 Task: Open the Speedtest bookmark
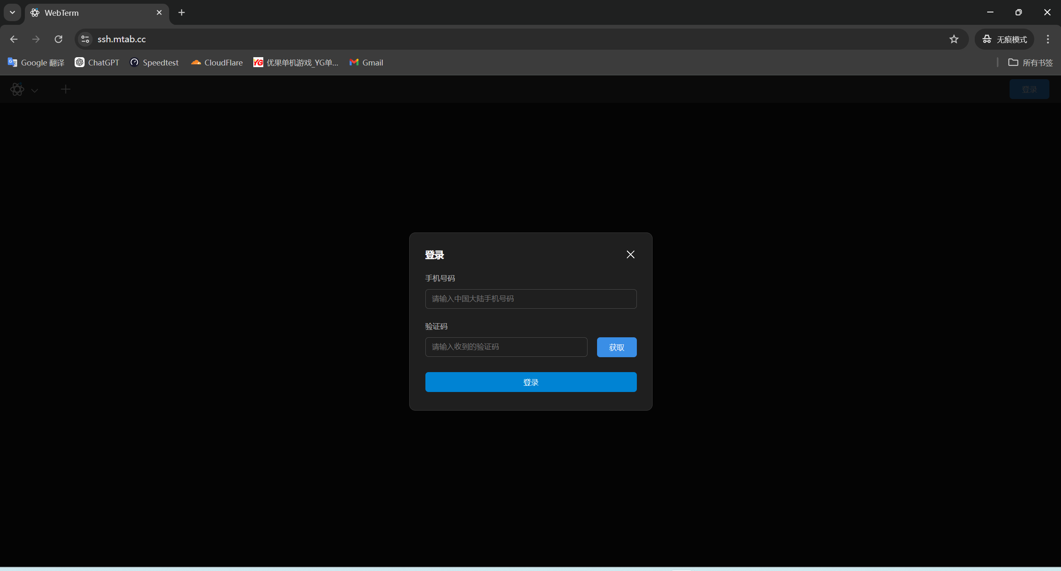tap(154, 63)
